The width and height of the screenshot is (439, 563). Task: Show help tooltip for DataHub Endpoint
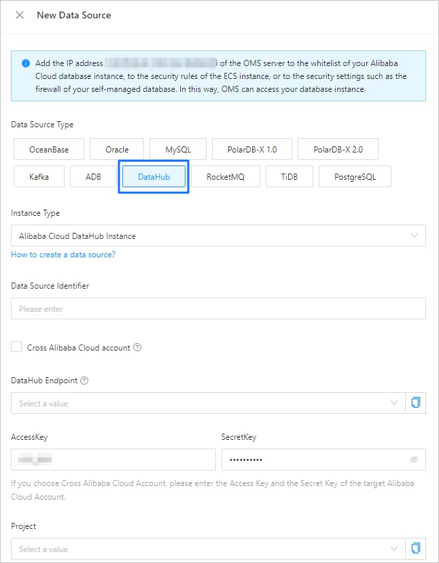tap(84, 381)
